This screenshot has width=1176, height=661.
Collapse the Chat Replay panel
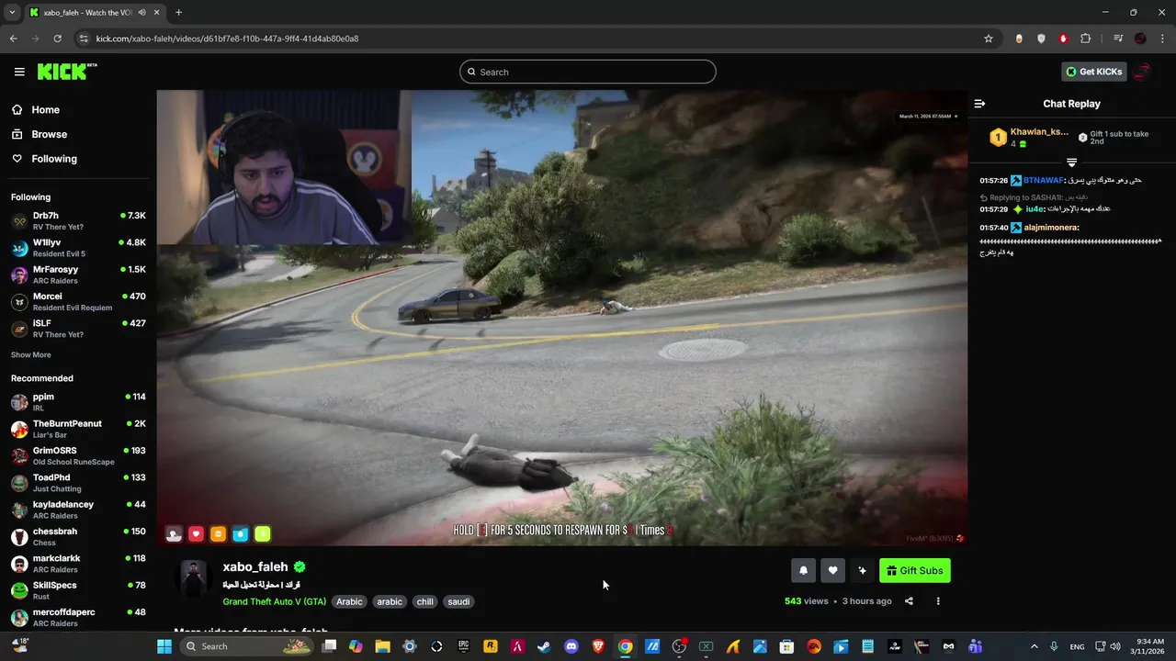click(x=979, y=104)
